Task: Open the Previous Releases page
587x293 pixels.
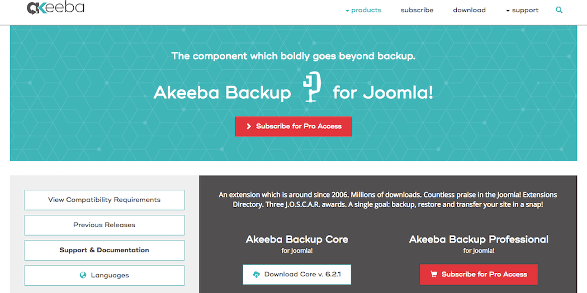Action: pos(104,225)
